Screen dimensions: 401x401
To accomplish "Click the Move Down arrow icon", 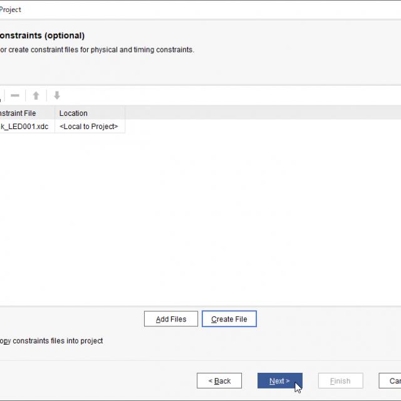I will click(x=57, y=95).
